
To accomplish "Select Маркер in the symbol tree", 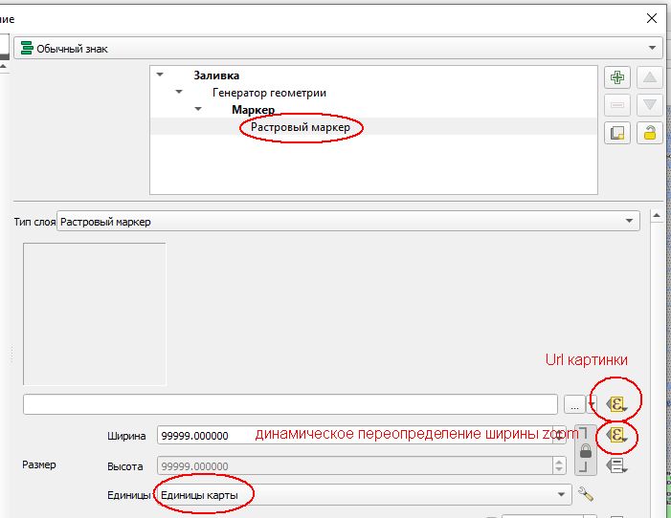I will (x=253, y=110).
